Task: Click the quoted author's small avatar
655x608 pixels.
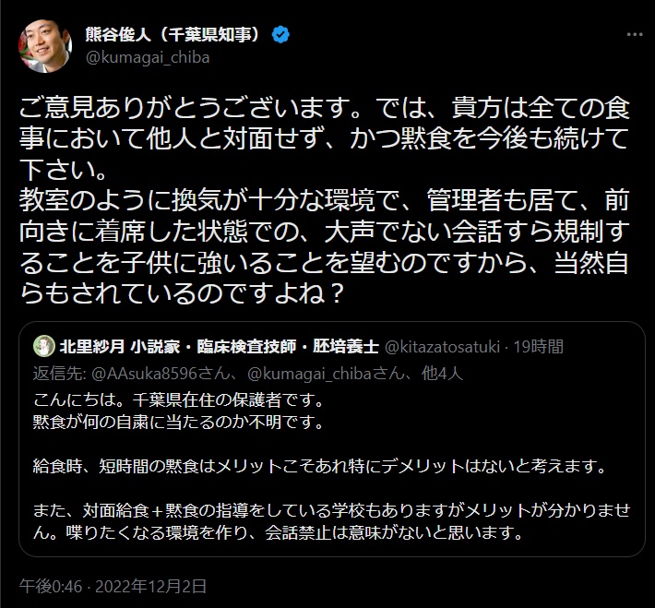Action: point(42,347)
